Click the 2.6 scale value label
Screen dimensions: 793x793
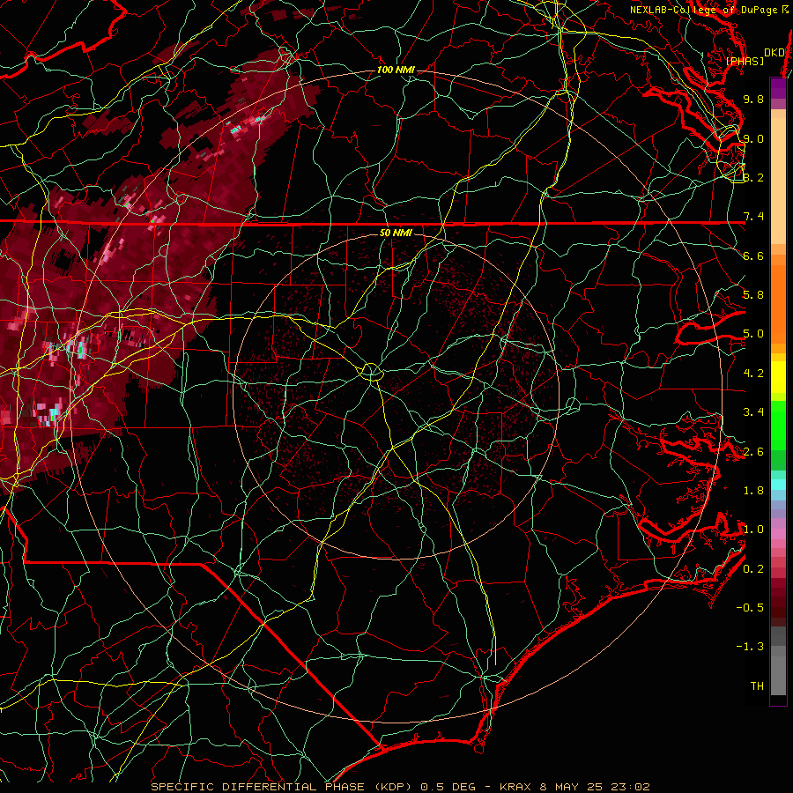tap(753, 452)
